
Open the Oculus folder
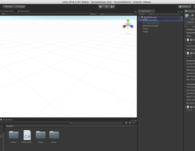click(x=13, y=137)
